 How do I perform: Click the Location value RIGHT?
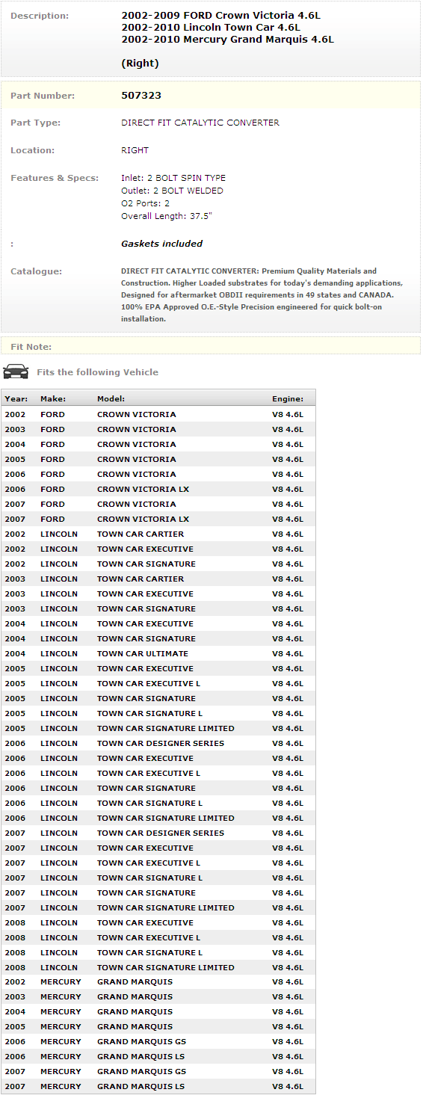tap(135, 150)
